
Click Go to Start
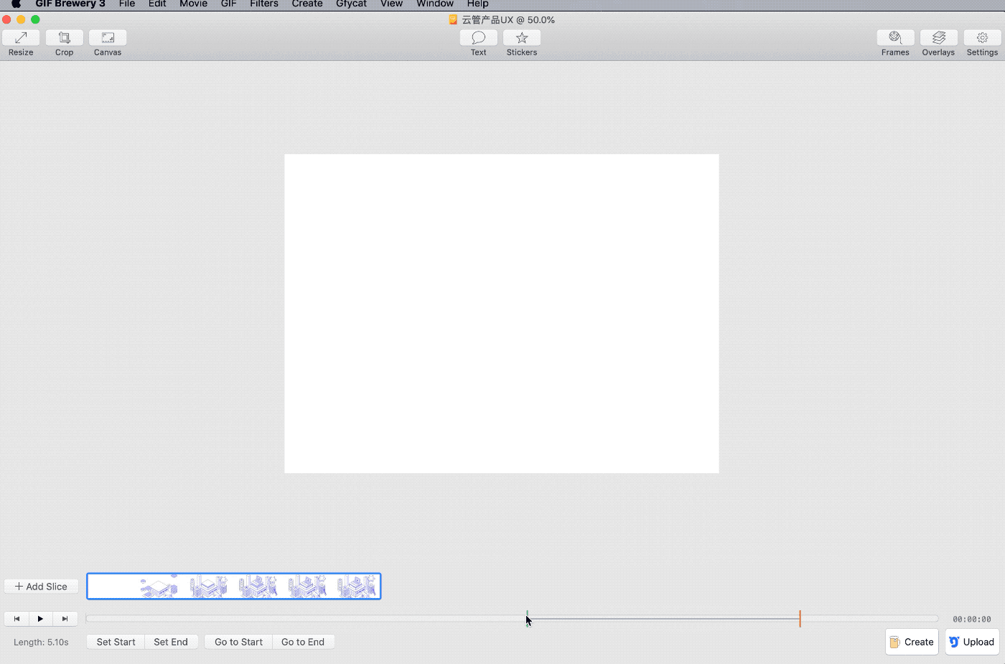(239, 642)
